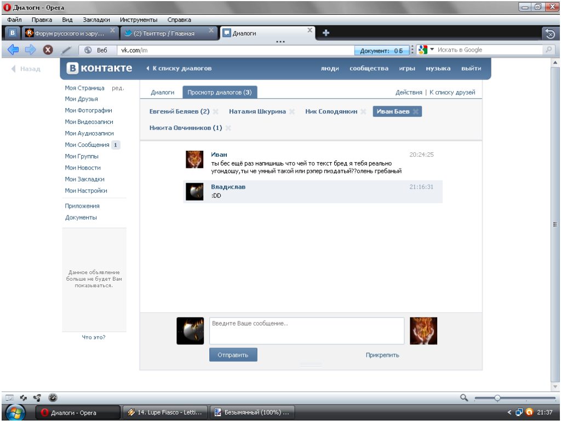Open the Евгений Беляев (2) dialog
The height and width of the screenshot is (421, 561).
pyautogui.click(x=179, y=111)
